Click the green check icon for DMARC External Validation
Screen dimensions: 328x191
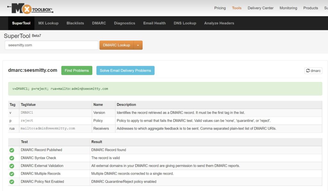[12, 166]
